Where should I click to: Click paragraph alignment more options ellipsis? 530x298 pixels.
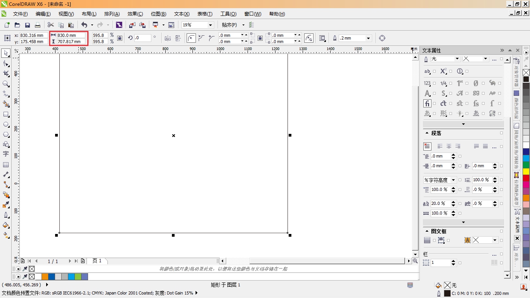[494, 147]
